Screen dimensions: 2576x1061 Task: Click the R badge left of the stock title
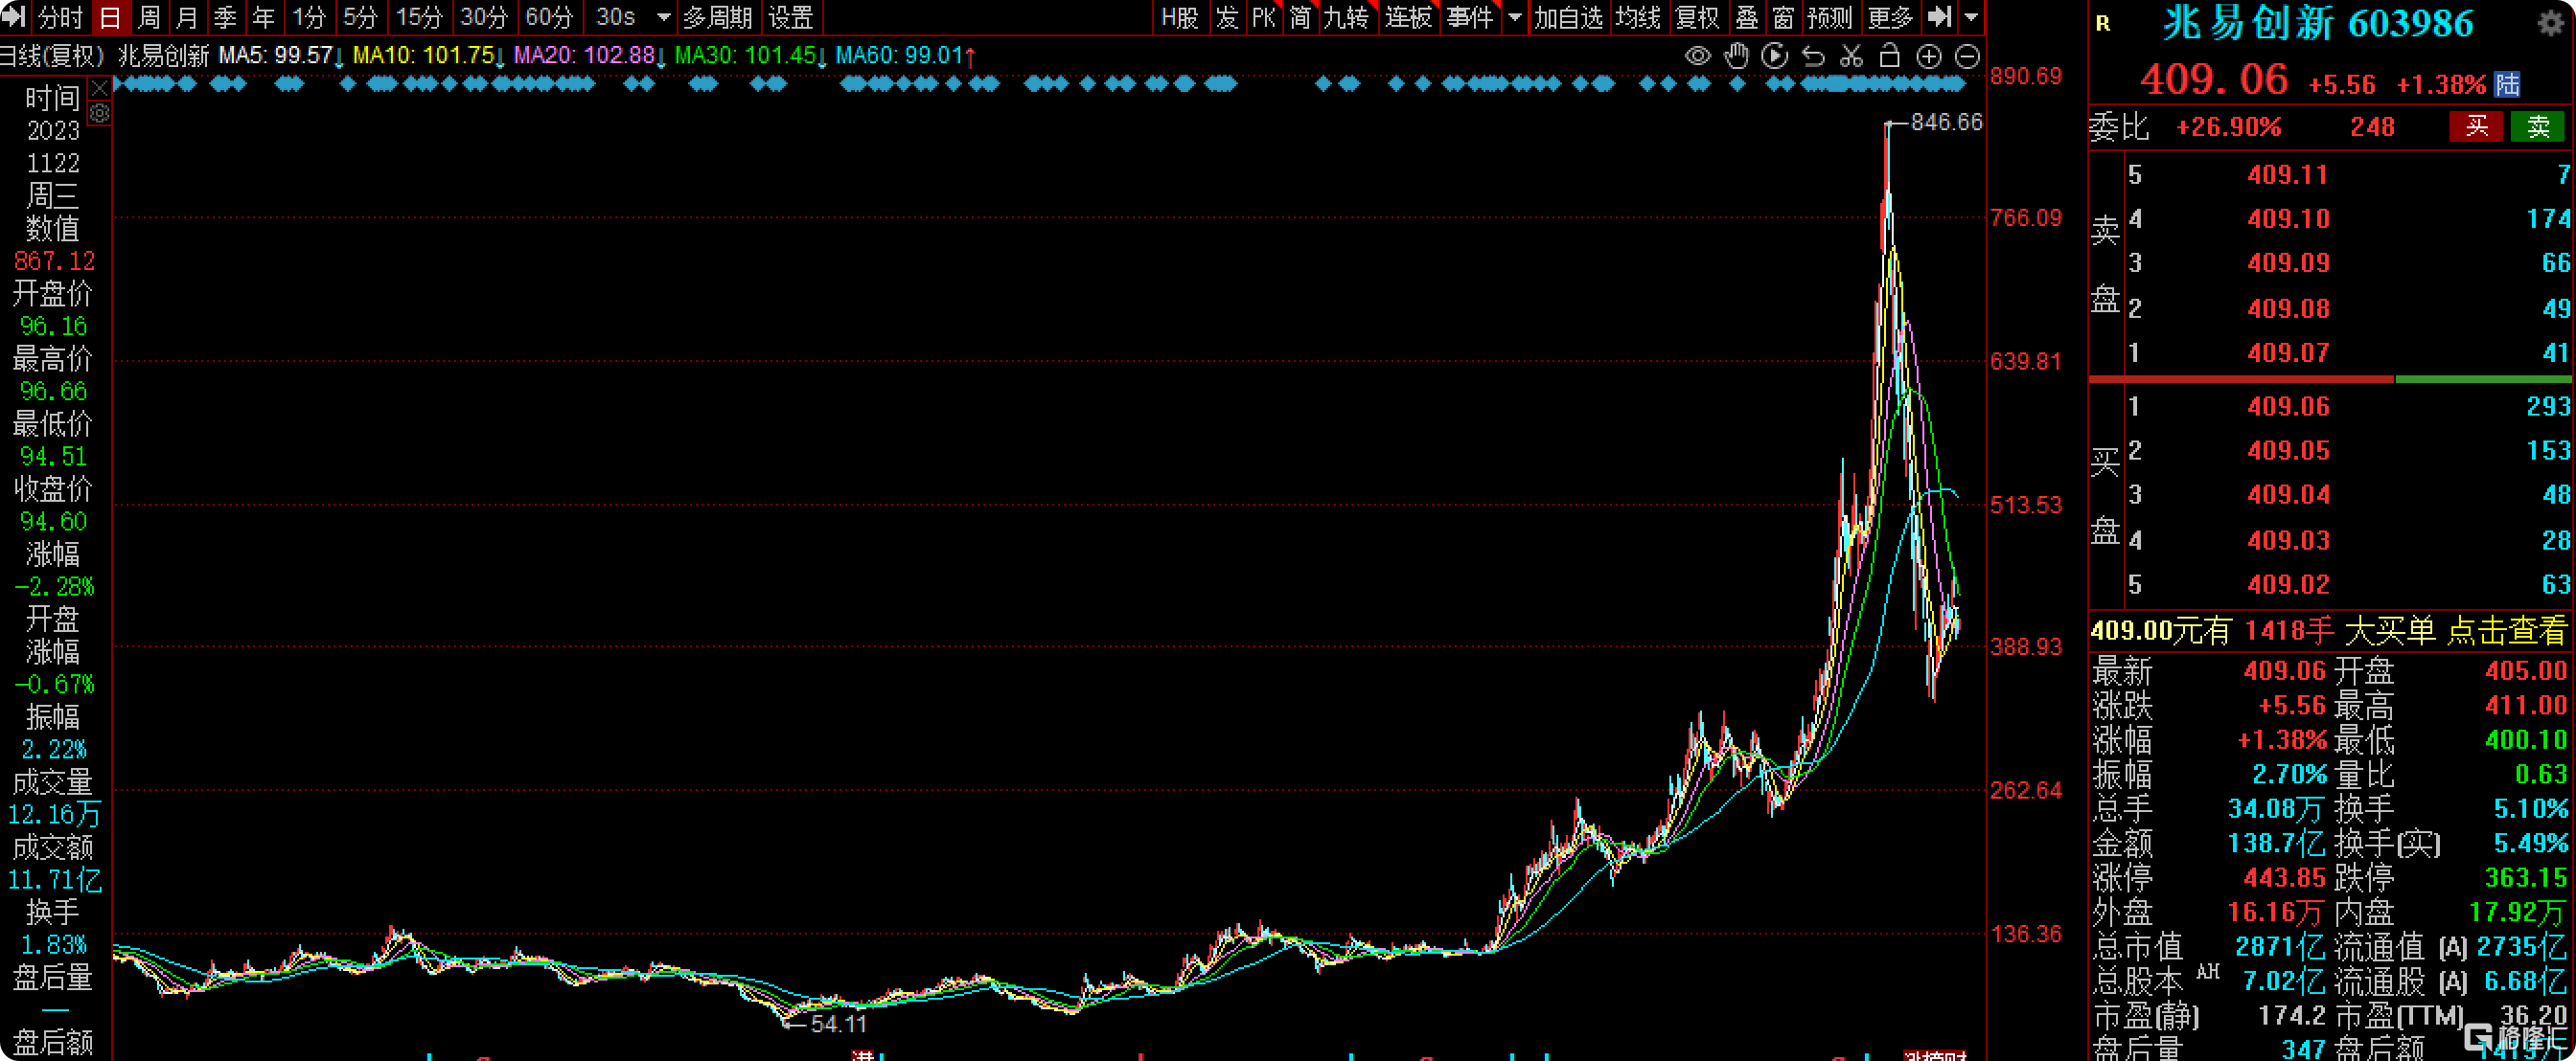pos(2102,24)
